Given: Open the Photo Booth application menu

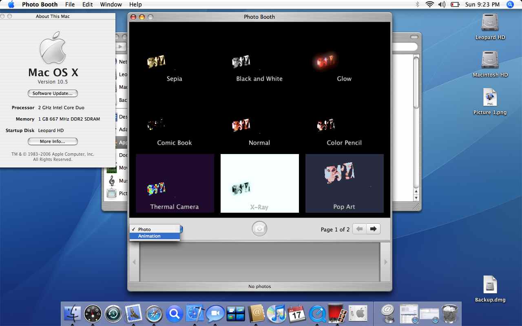Looking at the screenshot, I should point(40,4).
